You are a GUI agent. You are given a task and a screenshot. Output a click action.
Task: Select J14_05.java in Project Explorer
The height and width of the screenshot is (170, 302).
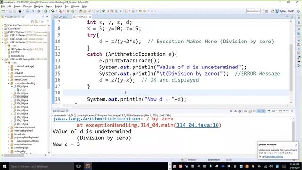click(x=23, y=100)
